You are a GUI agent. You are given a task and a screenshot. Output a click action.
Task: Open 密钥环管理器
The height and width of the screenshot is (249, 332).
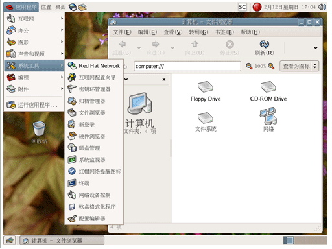94,89
